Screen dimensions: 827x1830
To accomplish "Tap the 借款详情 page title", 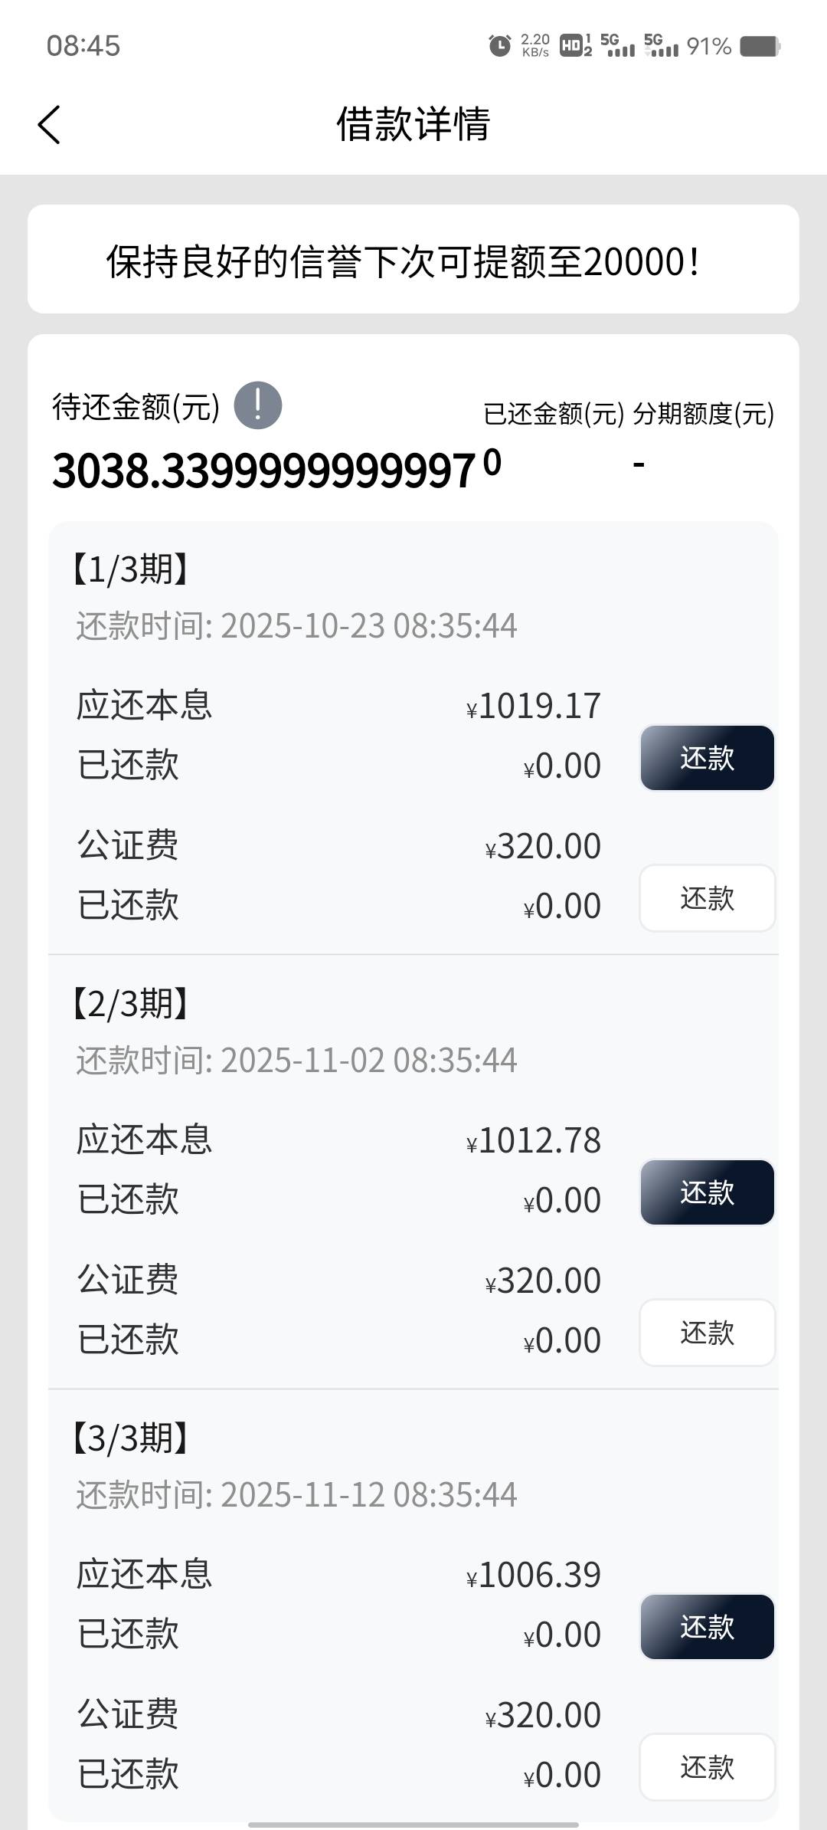I will [x=413, y=124].
